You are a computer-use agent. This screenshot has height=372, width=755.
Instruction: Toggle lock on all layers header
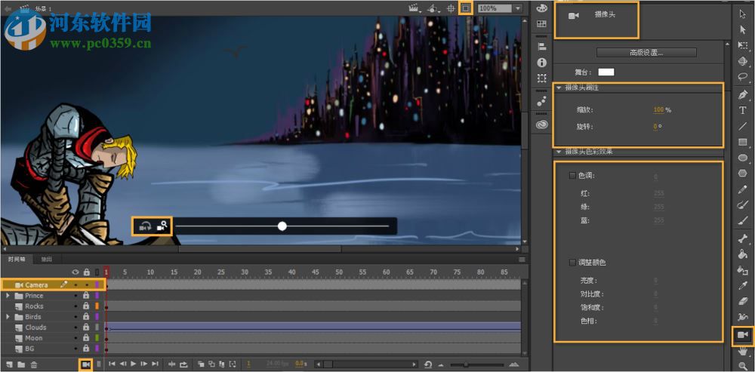tap(87, 272)
